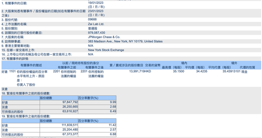Screen dimensions: 262x138
Task: Select short position total 25,204,480
Action: 70,129
